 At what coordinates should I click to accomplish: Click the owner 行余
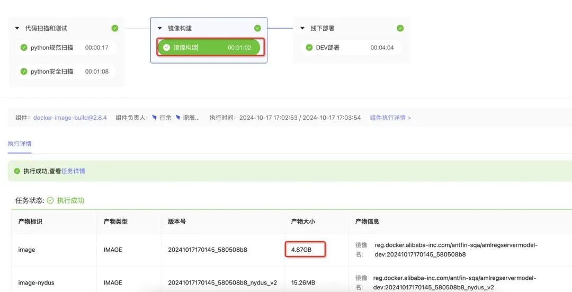click(x=165, y=118)
